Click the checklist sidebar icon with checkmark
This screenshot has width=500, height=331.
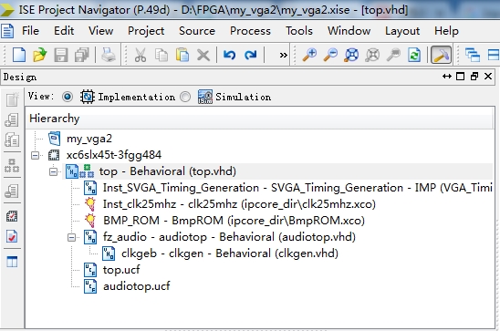12,216
